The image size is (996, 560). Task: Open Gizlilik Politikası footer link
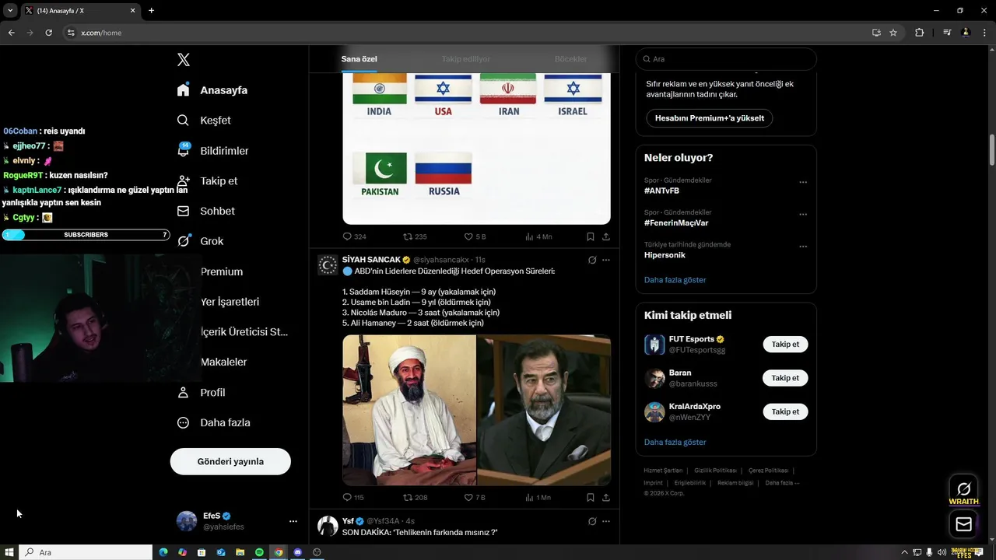(x=715, y=471)
